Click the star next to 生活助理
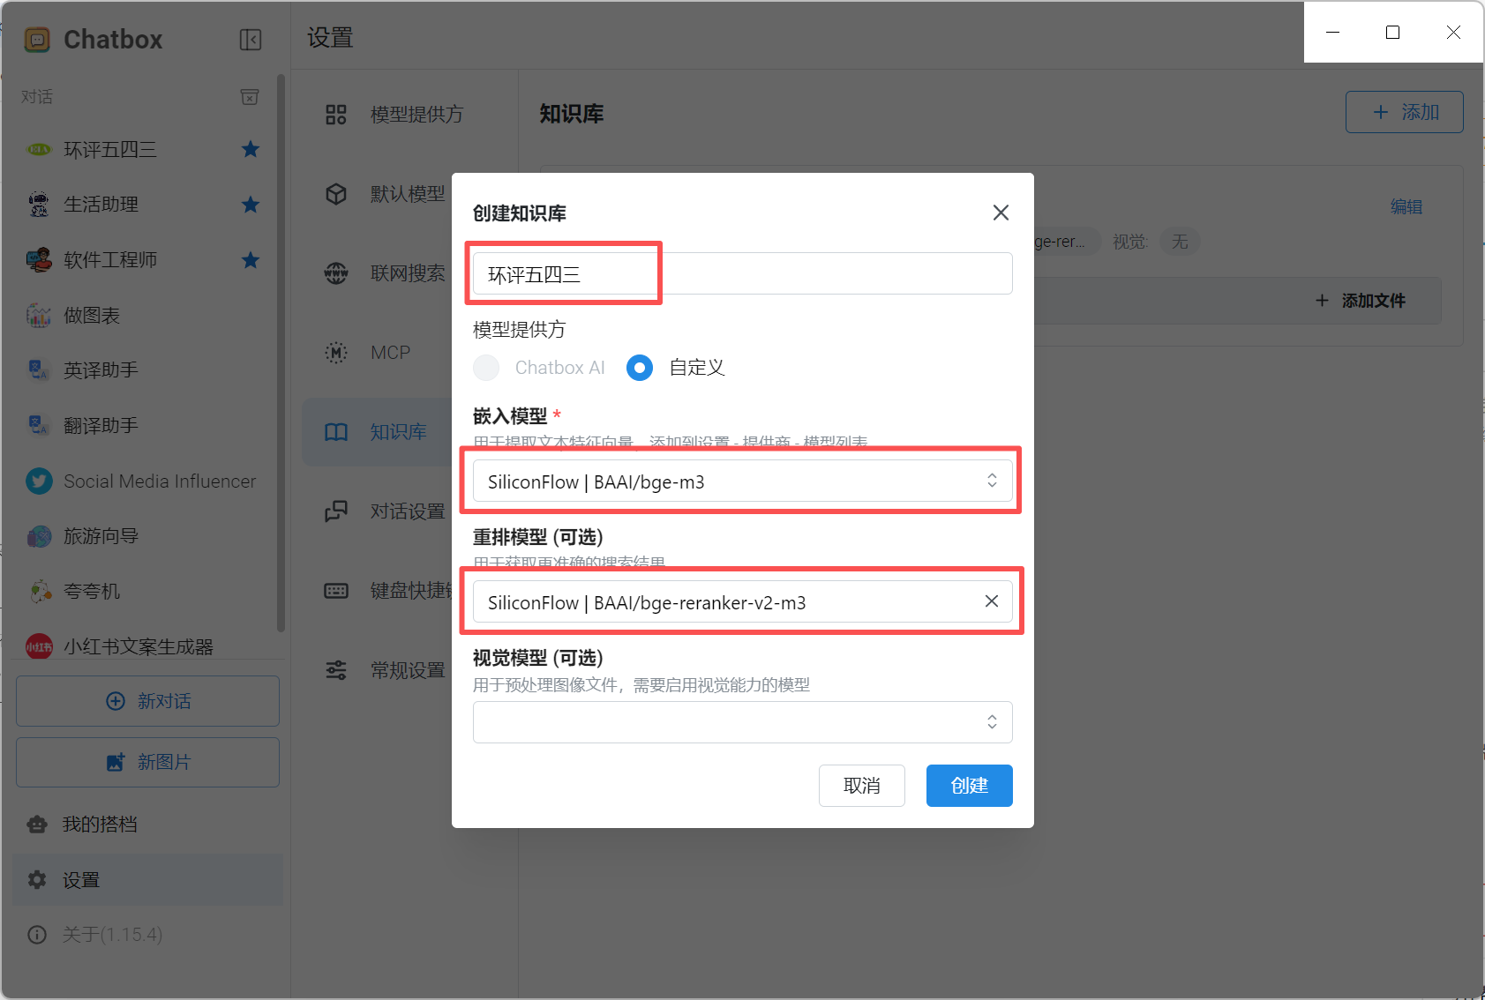 pos(251,205)
